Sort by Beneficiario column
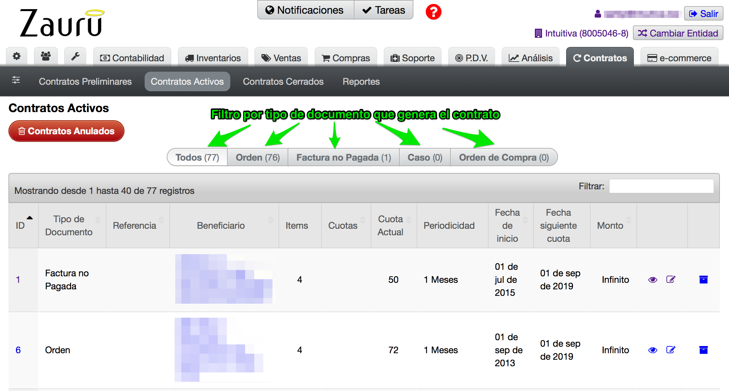This screenshot has height=391, width=729. (224, 225)
